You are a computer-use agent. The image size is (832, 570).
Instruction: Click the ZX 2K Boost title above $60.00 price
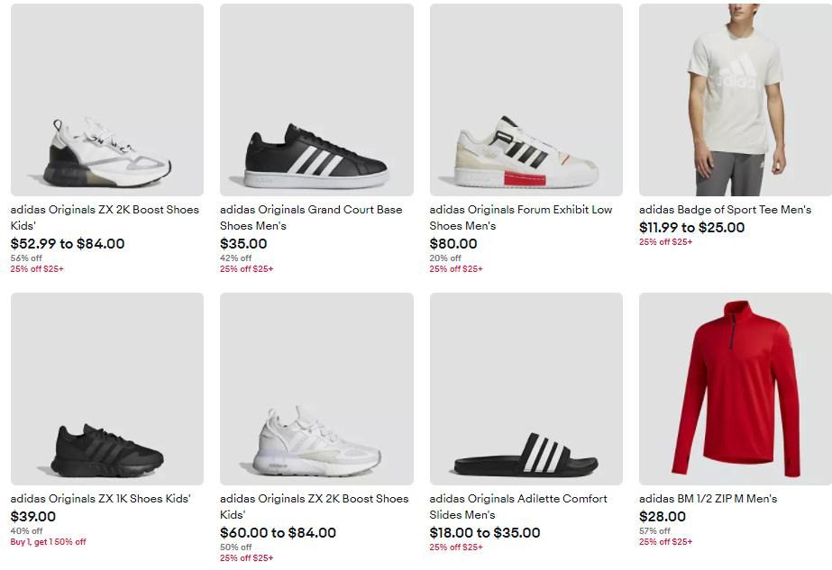[314, 507]
